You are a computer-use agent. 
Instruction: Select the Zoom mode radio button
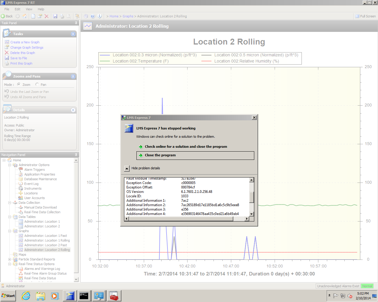pos(19,84)
